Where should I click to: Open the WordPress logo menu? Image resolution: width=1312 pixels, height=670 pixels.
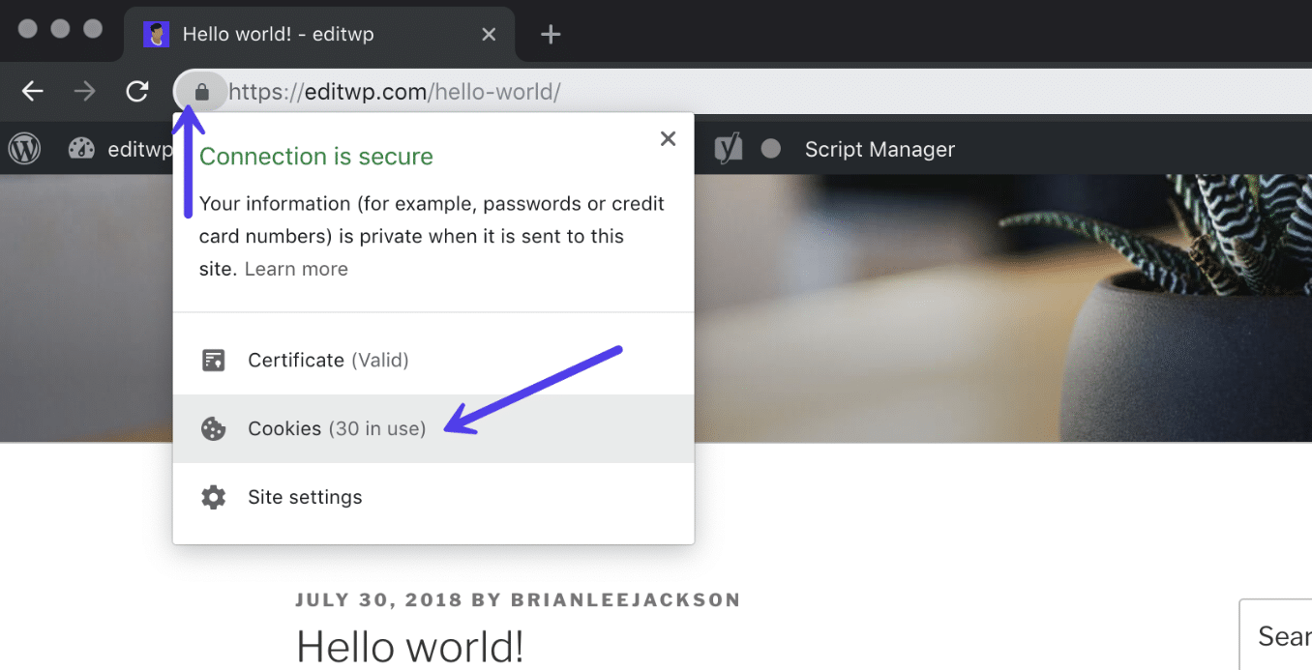[x=24, y=149]
